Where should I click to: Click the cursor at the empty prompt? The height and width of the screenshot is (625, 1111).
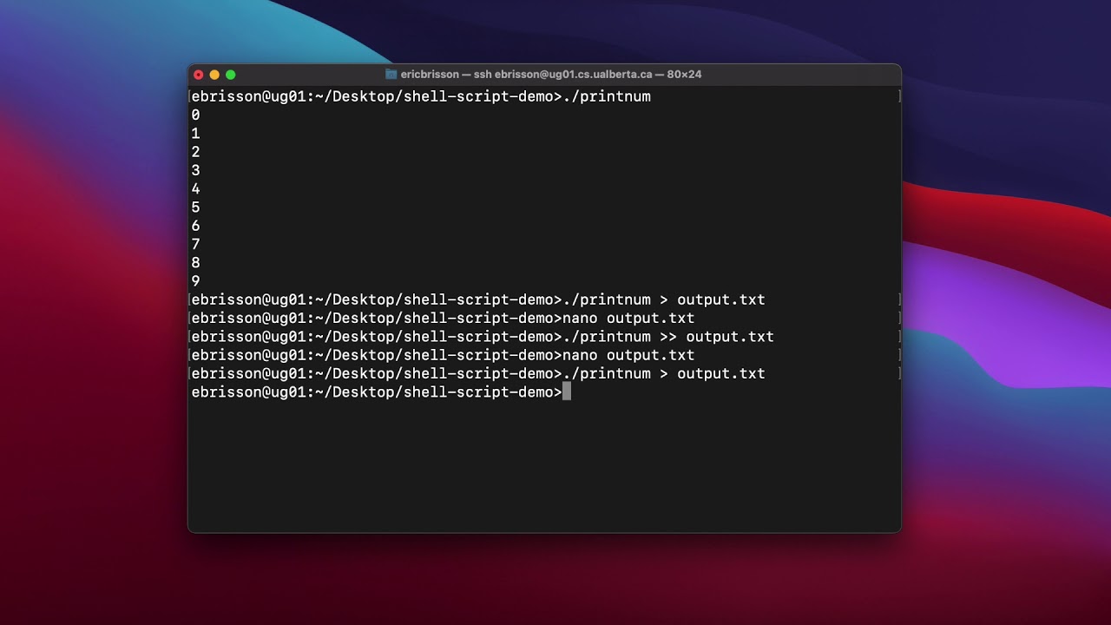point(567,392)
